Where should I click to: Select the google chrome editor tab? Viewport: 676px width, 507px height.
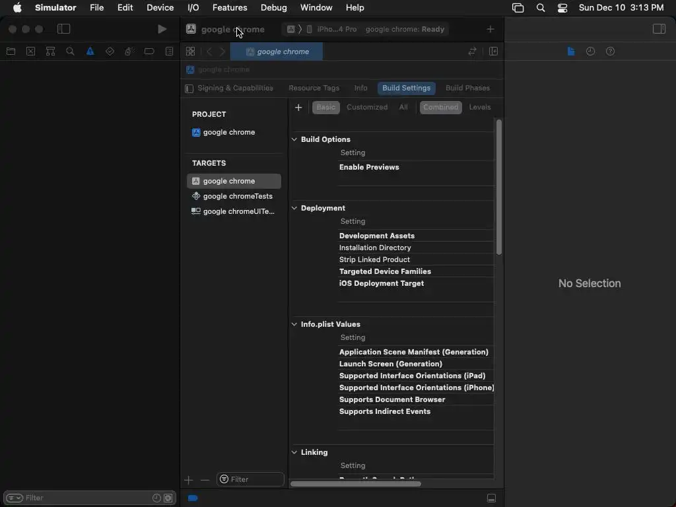(277, 51)
